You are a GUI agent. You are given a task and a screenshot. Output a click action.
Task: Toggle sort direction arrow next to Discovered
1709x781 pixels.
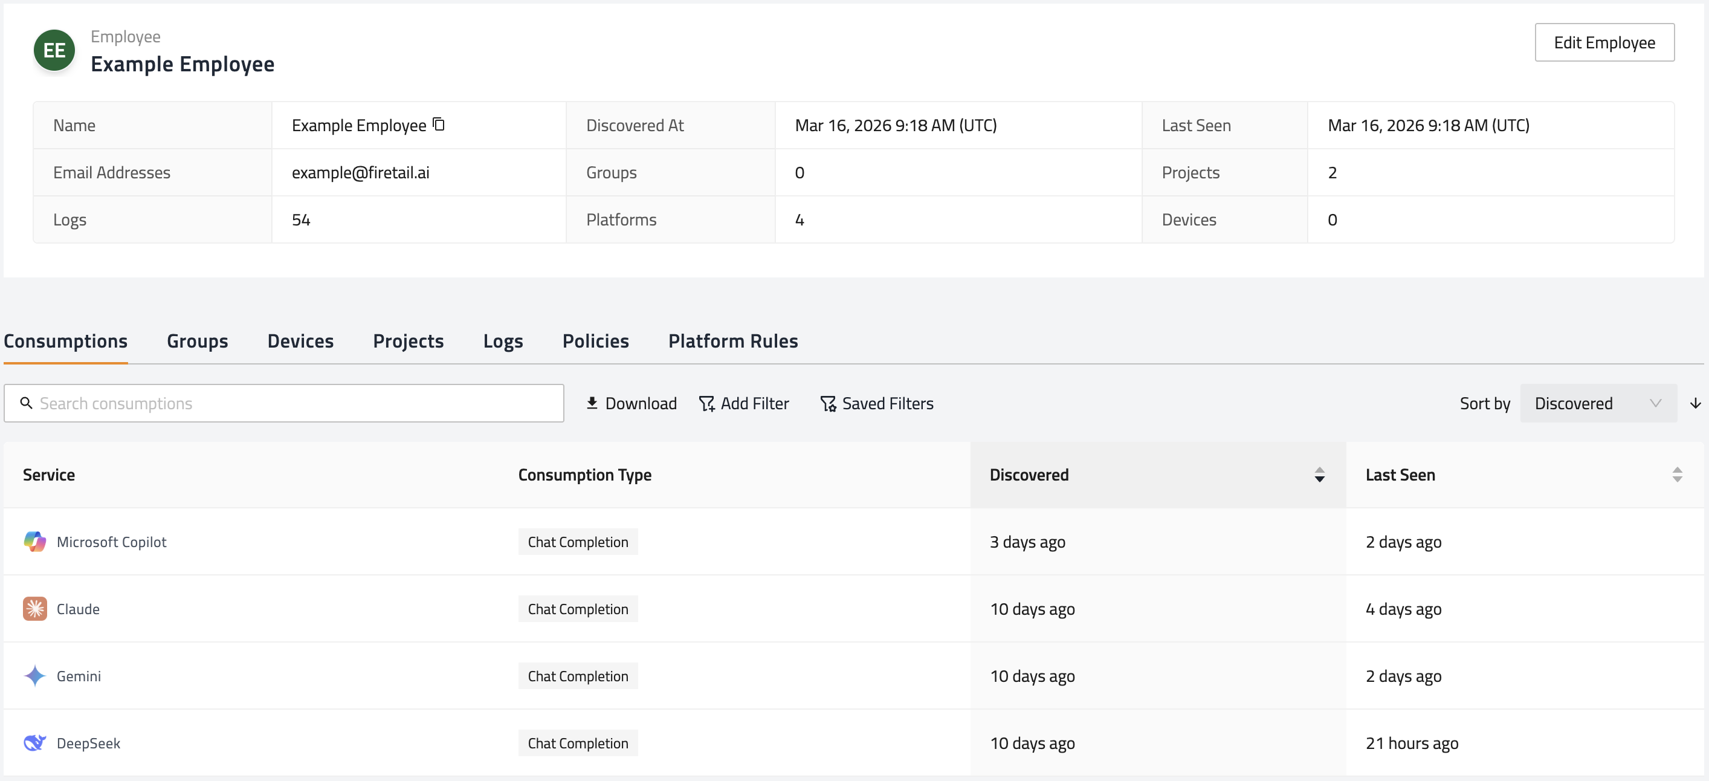click(x=1695, y=403)
